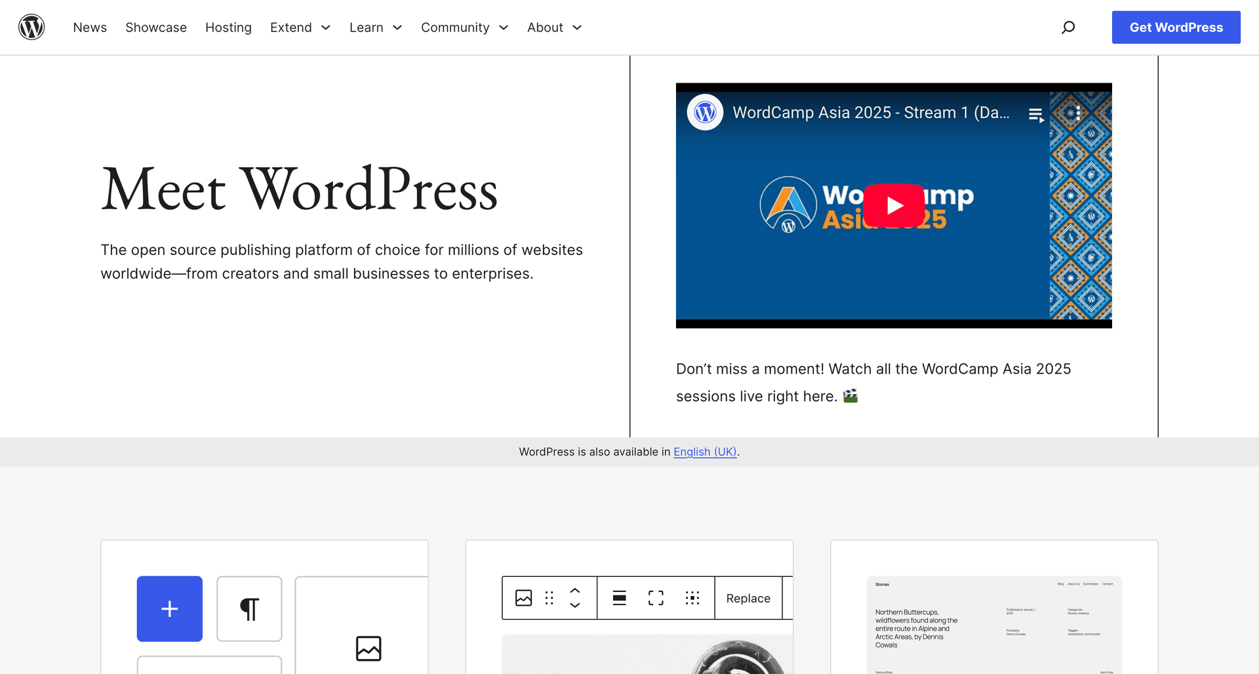Screen dimensions: 1259x674
Task: Click the image placeholder icon in first card
Action: 369,648
